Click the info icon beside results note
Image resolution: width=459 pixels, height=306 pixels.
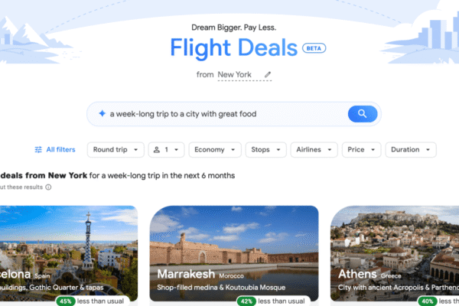pyautogui.click(x=48, y=187)
